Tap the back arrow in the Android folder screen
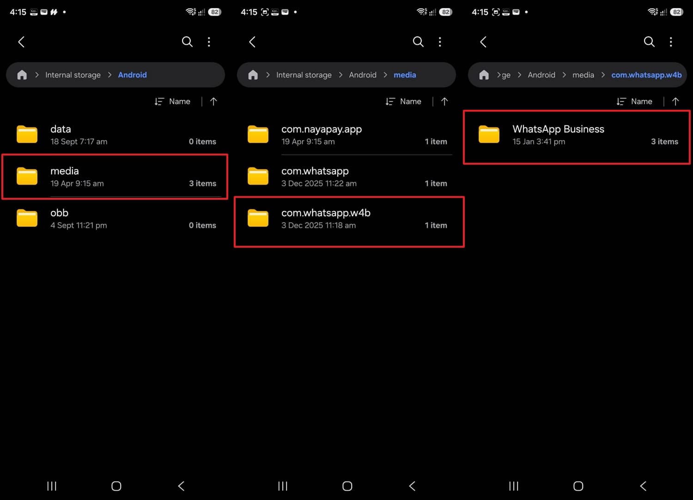This screenshot has height=500, width=693. [21, 42]
